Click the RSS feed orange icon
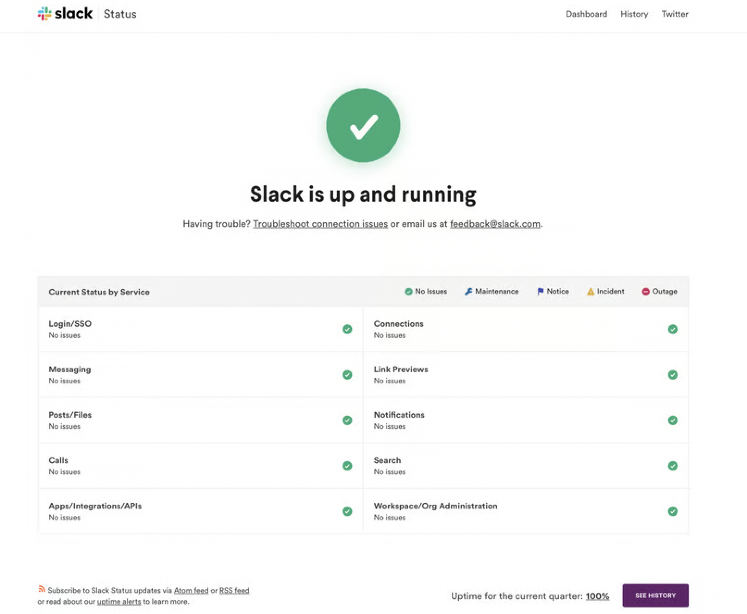Viewport: 747px width, 614px height. click(x=42, y=589)
